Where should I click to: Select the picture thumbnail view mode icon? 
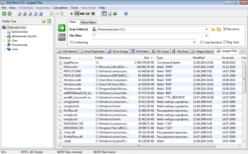tap(115, 14)
